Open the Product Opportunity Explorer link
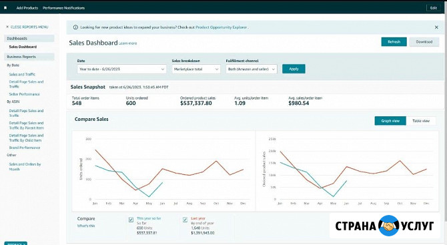Image resolution: width=447 pixels, height=245 pixels. [221, 27]
